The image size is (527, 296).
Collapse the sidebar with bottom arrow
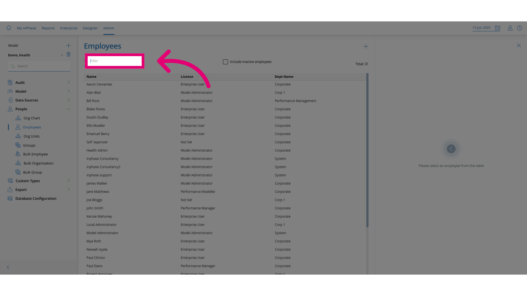(8, 267)
